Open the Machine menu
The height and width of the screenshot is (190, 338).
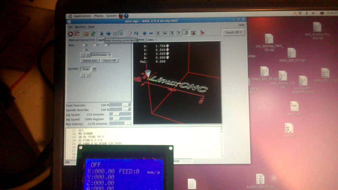pyautogui.click(x=80, y=27)
